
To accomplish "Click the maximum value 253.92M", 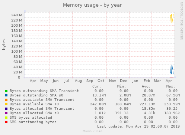I will coord(172,104).
